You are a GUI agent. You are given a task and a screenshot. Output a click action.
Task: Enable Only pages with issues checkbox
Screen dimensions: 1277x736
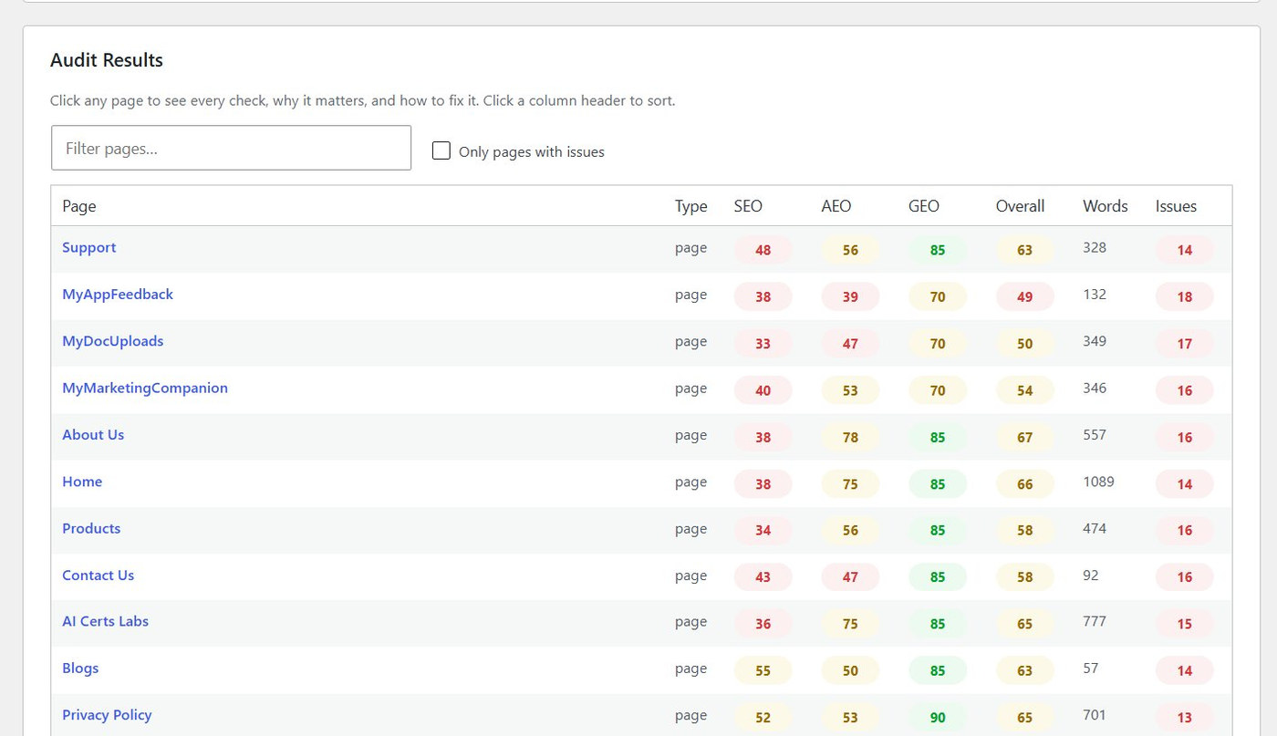(x=441, y=151)
